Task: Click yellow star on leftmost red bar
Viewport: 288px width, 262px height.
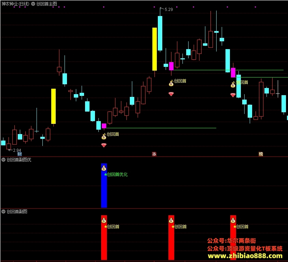Action: (106, 227)
